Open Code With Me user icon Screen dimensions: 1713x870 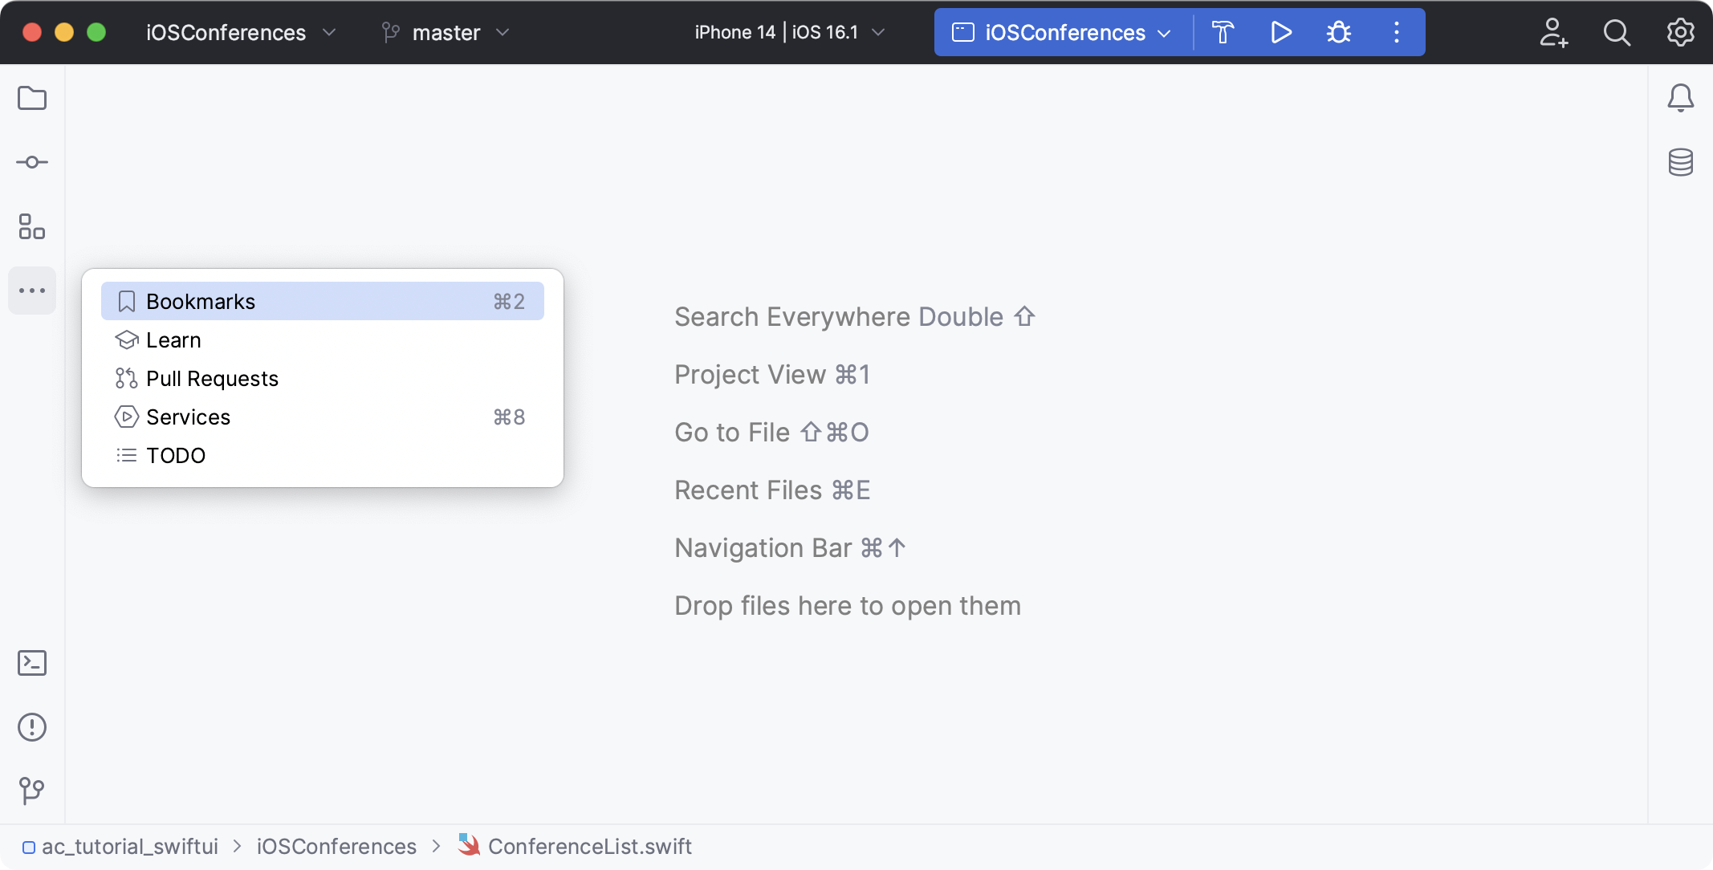tap(1553, 32)
